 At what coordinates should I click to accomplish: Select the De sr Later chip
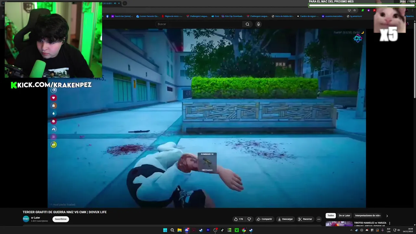click(344, 215)
